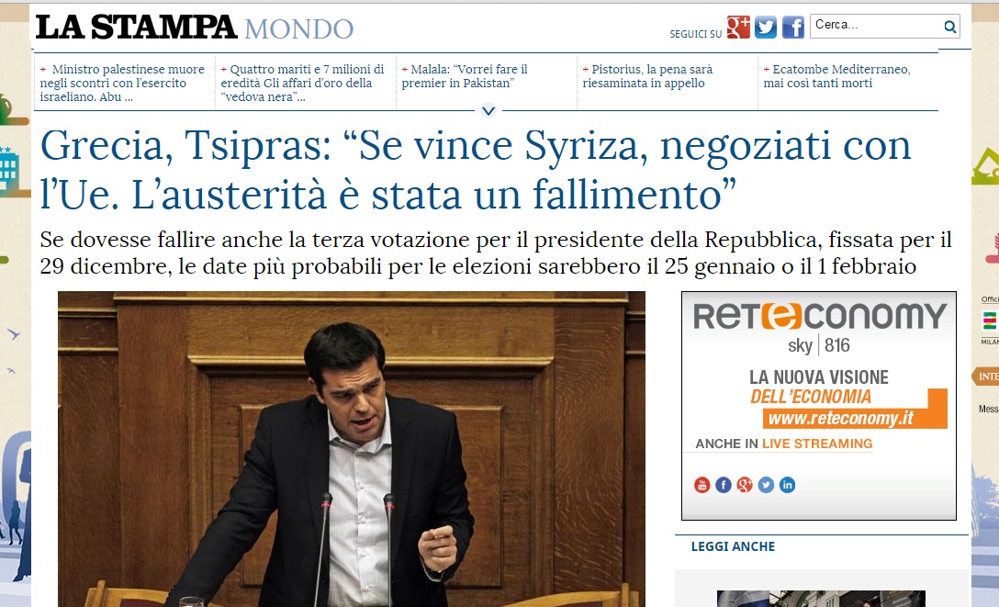
Task: Open Malala premier in Pakistan headline
Action: click(465, 76)
